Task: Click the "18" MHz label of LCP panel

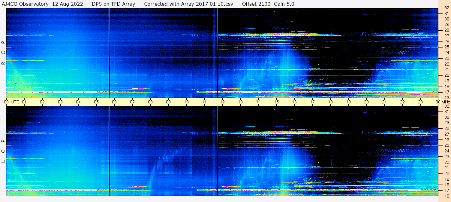Action: click(x=446, y=185)
